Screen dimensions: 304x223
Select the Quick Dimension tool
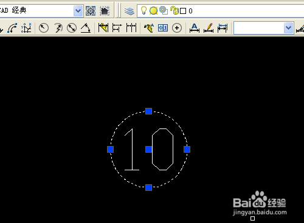(x=103, y=28)
